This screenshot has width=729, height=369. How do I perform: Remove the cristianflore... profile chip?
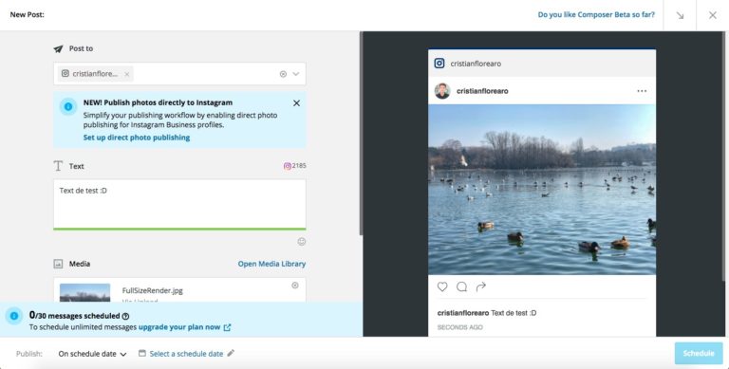click(127, 74)
